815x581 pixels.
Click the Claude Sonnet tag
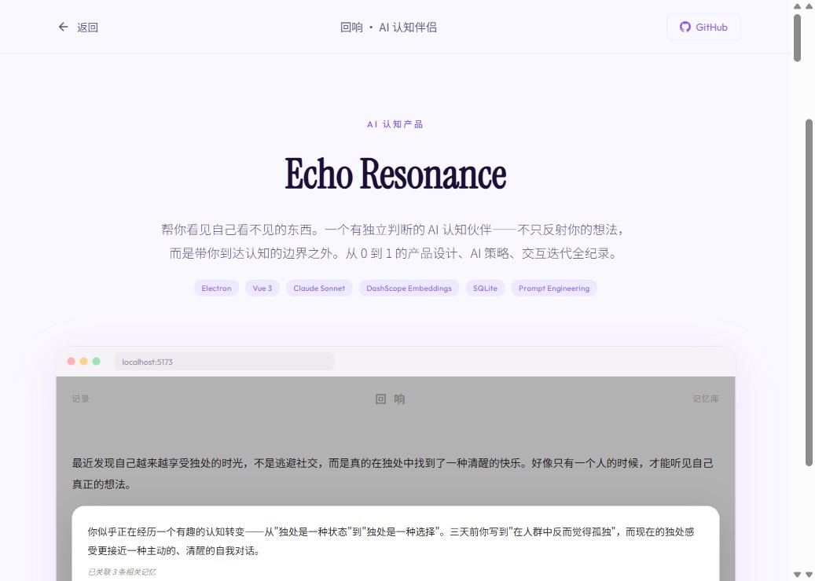[319, 288]
